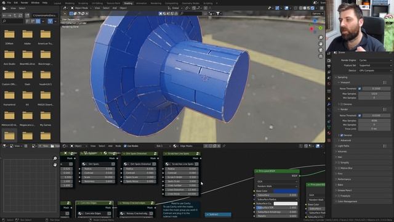Open the file browser editor type icon
Screen dimensions: 394x222
click(x=4, y=8)
